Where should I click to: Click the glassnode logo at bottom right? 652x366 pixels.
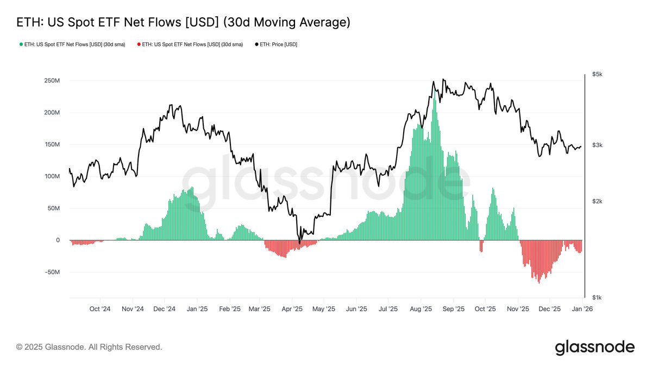pos(594,347)
